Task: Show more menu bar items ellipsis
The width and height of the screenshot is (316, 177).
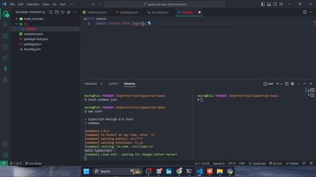Action: pos(72,4)
